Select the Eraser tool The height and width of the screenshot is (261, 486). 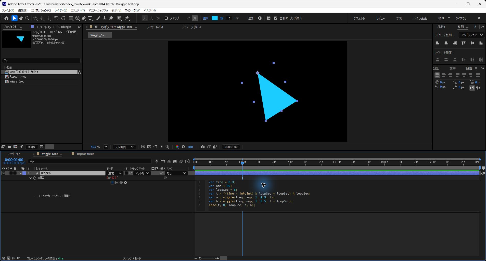click(x=111, y=18)
